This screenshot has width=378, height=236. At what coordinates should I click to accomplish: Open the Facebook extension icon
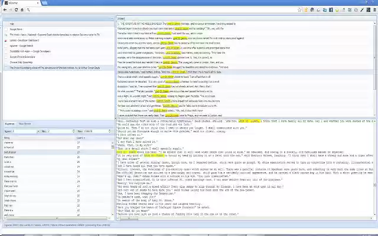331,10
